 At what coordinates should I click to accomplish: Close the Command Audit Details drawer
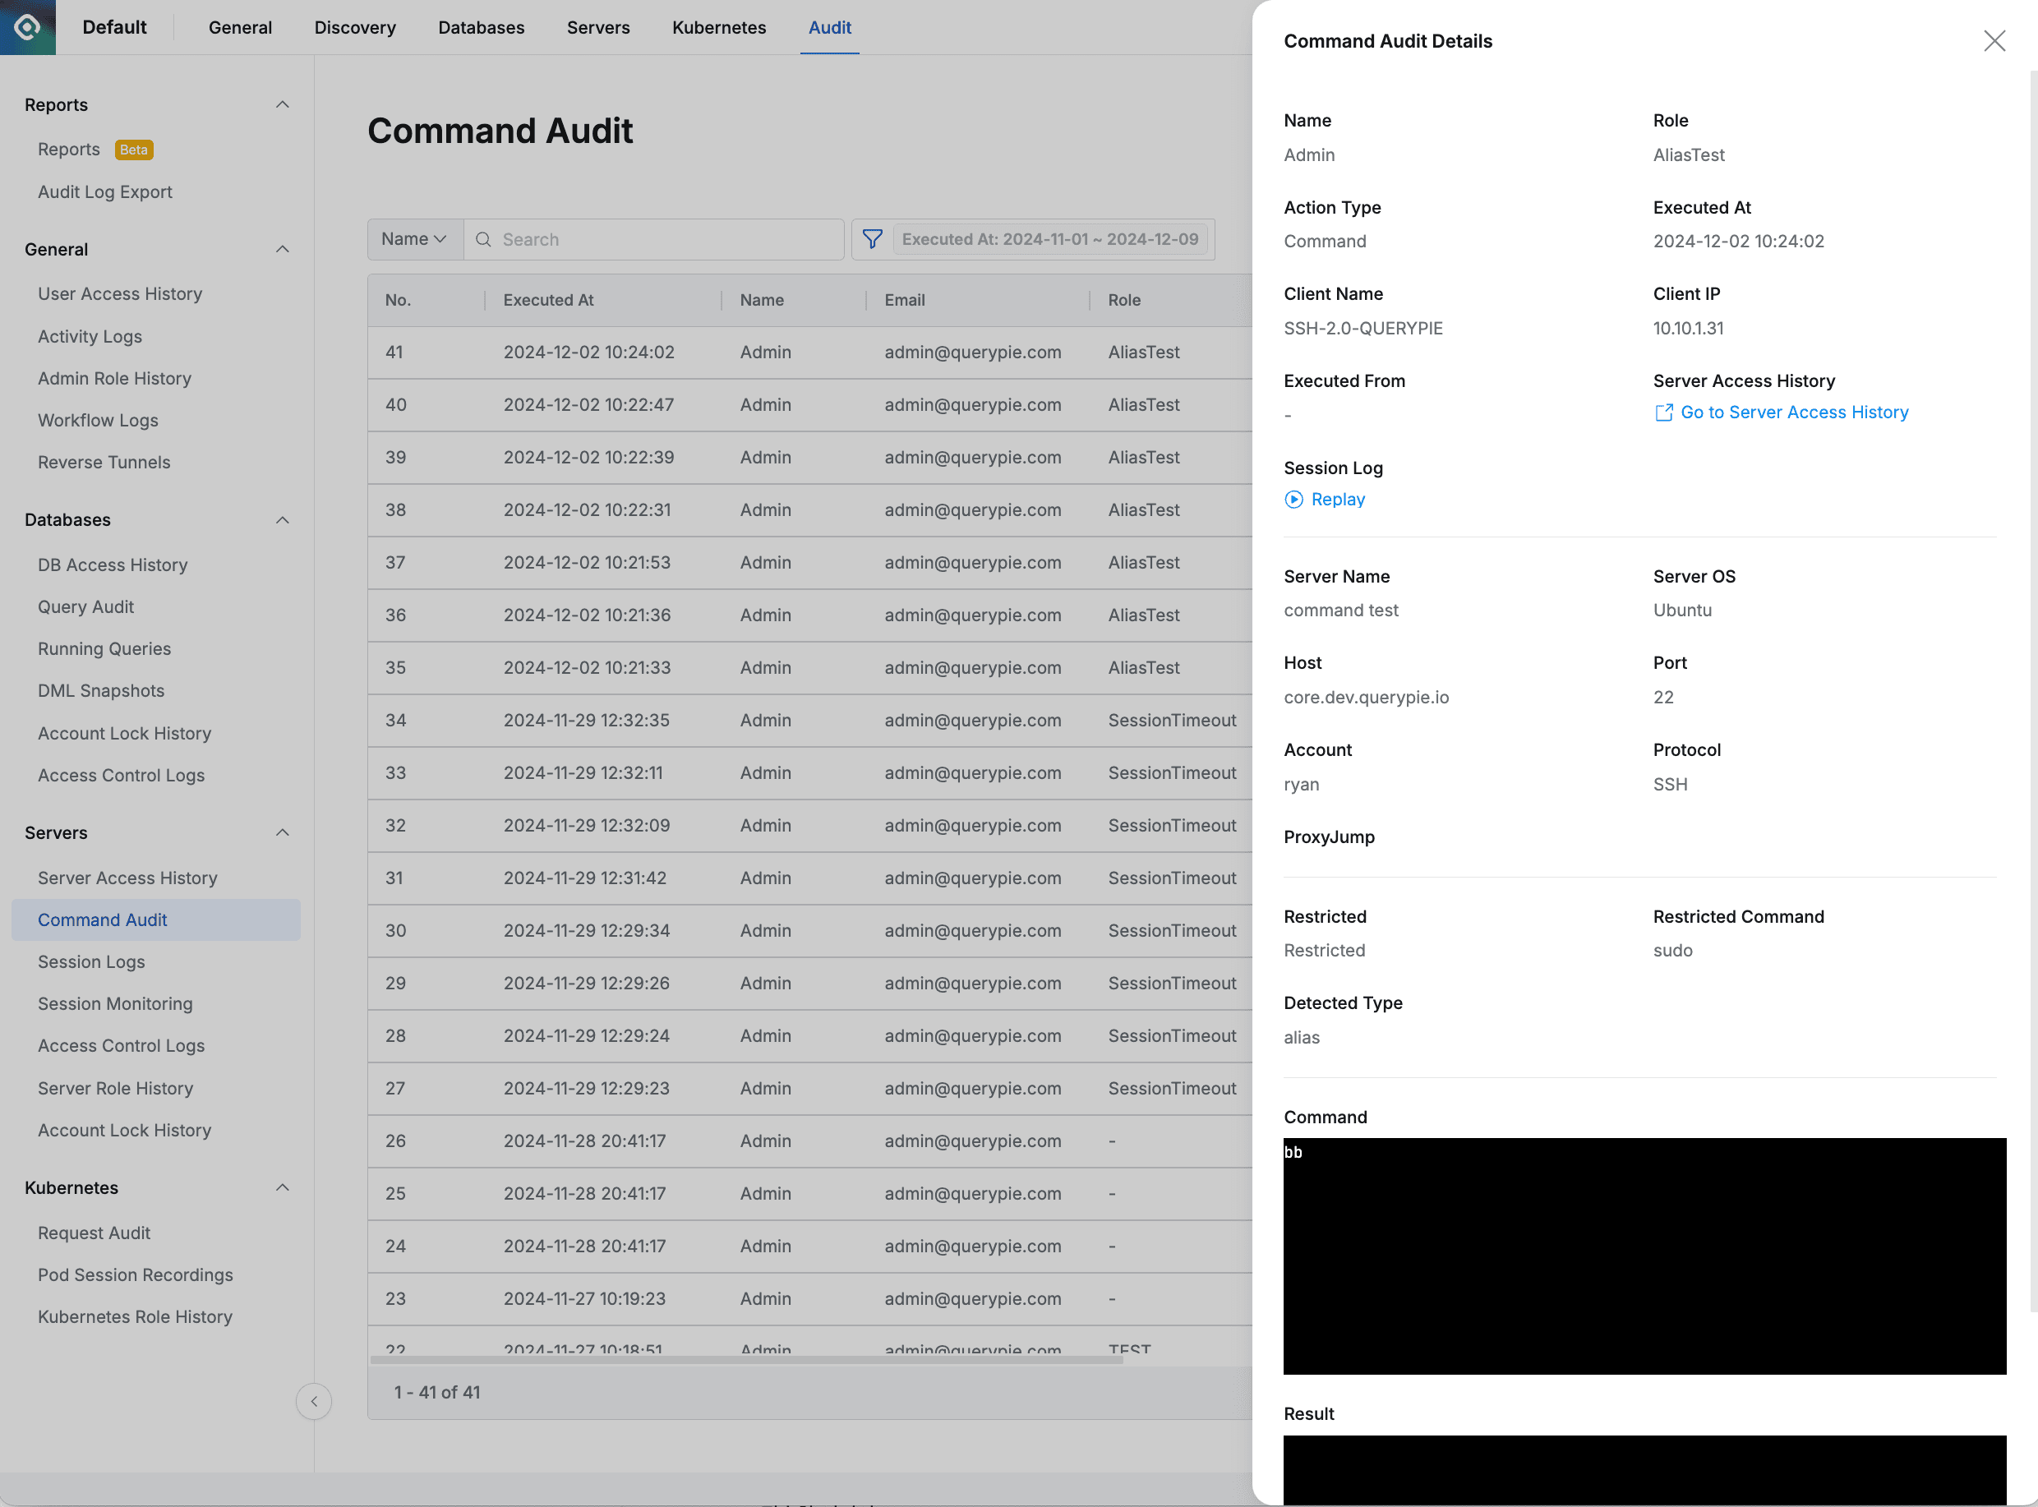click(x=1994, y=41)
